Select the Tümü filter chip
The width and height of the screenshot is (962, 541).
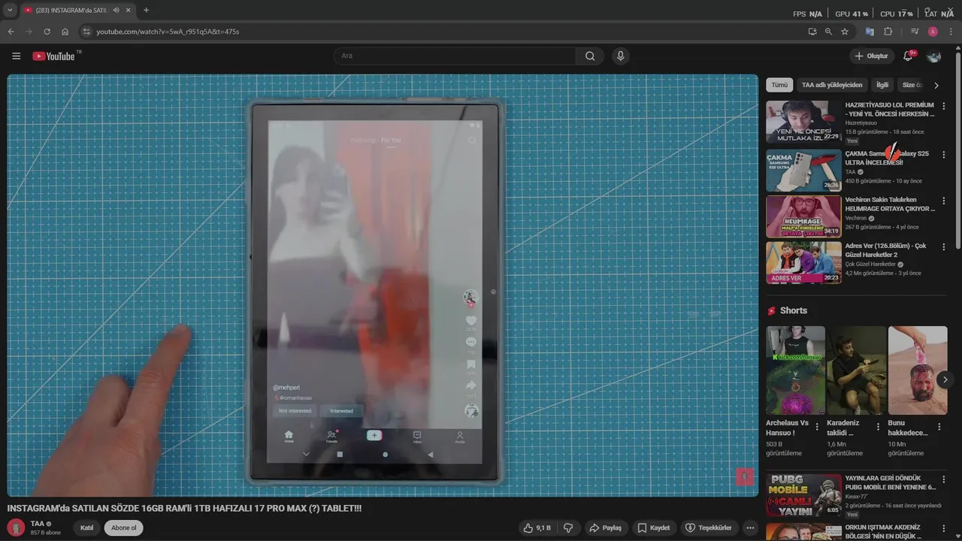point(779,86)
